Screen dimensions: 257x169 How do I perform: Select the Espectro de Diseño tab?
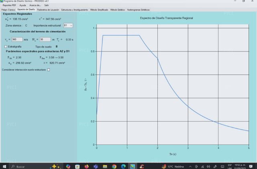[26, 10]
